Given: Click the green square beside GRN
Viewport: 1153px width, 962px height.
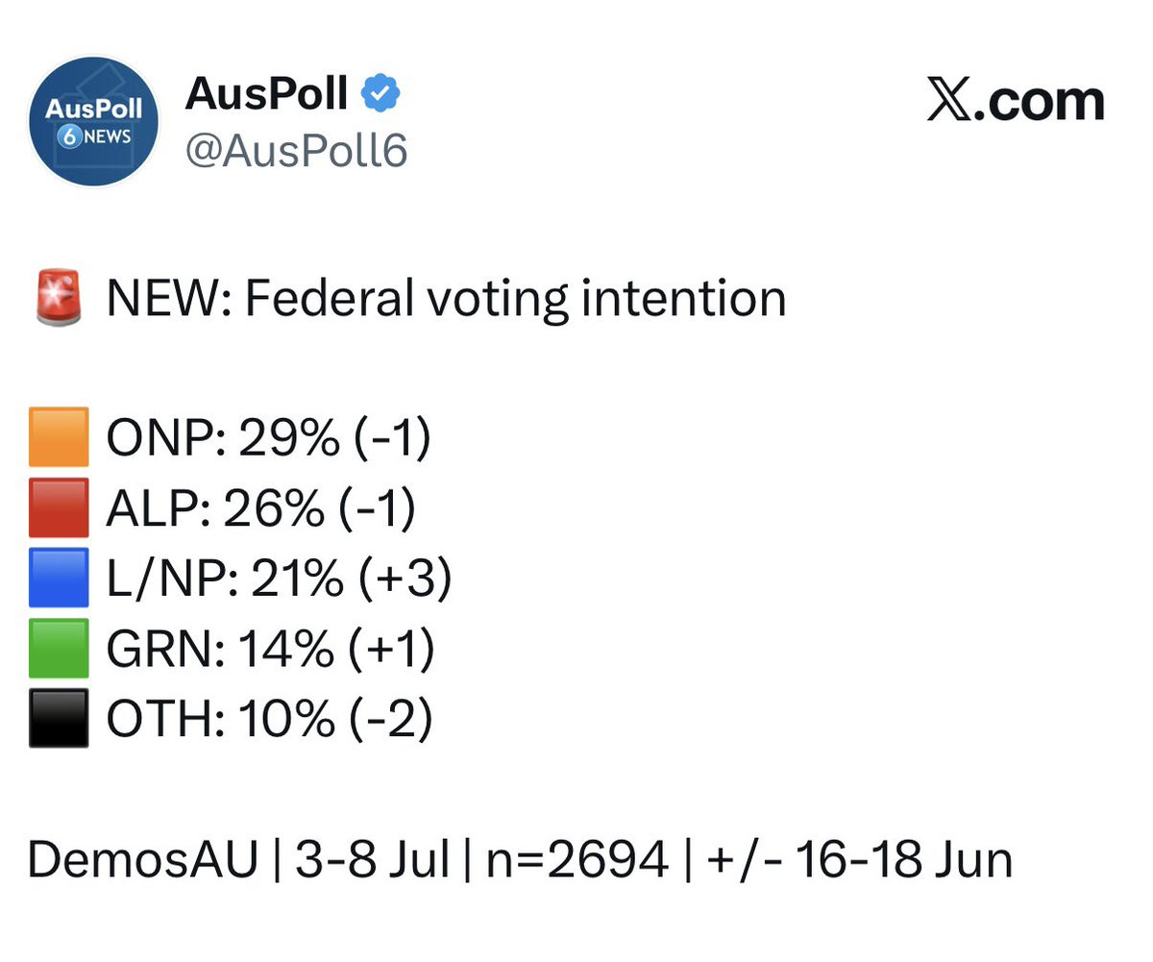Looking at the screenshot, I should (58, 649).
